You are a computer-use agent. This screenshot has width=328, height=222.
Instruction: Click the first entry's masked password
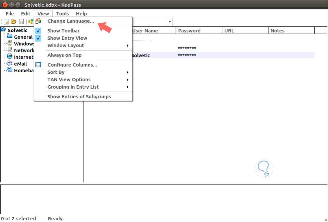tap(187, 48)
